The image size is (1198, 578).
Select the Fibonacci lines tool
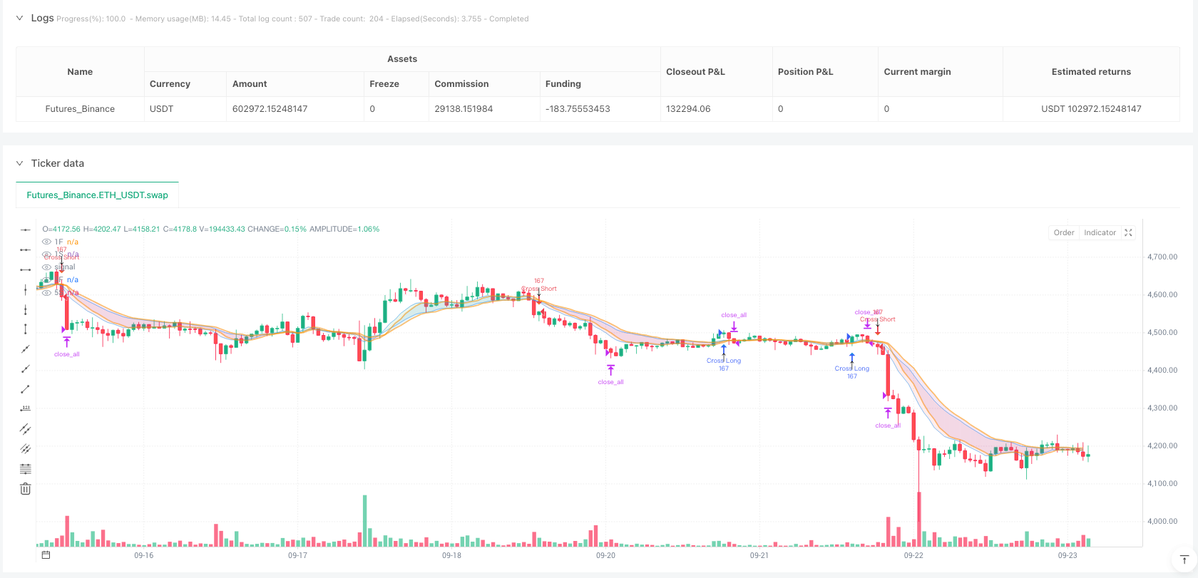pos(26,469)
